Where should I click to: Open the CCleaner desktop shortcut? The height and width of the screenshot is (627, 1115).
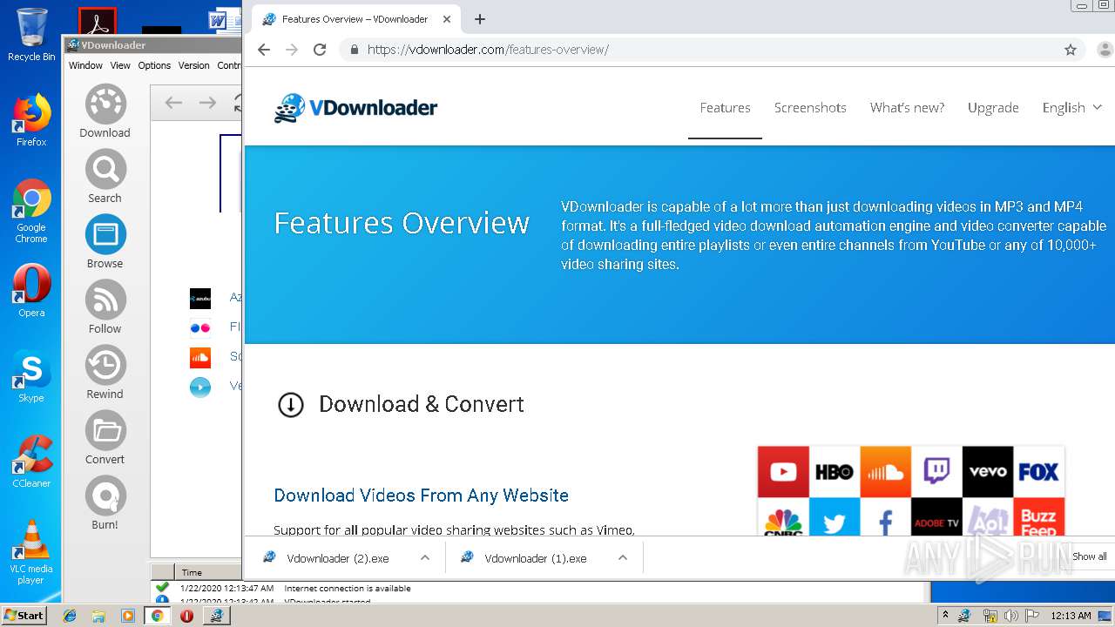coord(31,462)
